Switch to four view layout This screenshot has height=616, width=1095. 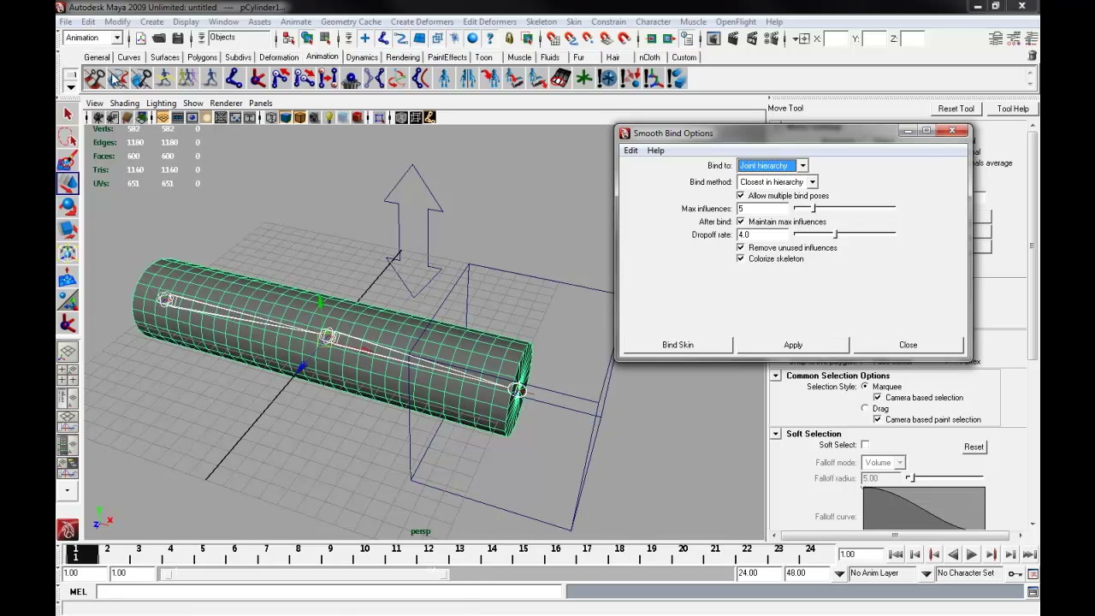(x=68, y=375)
